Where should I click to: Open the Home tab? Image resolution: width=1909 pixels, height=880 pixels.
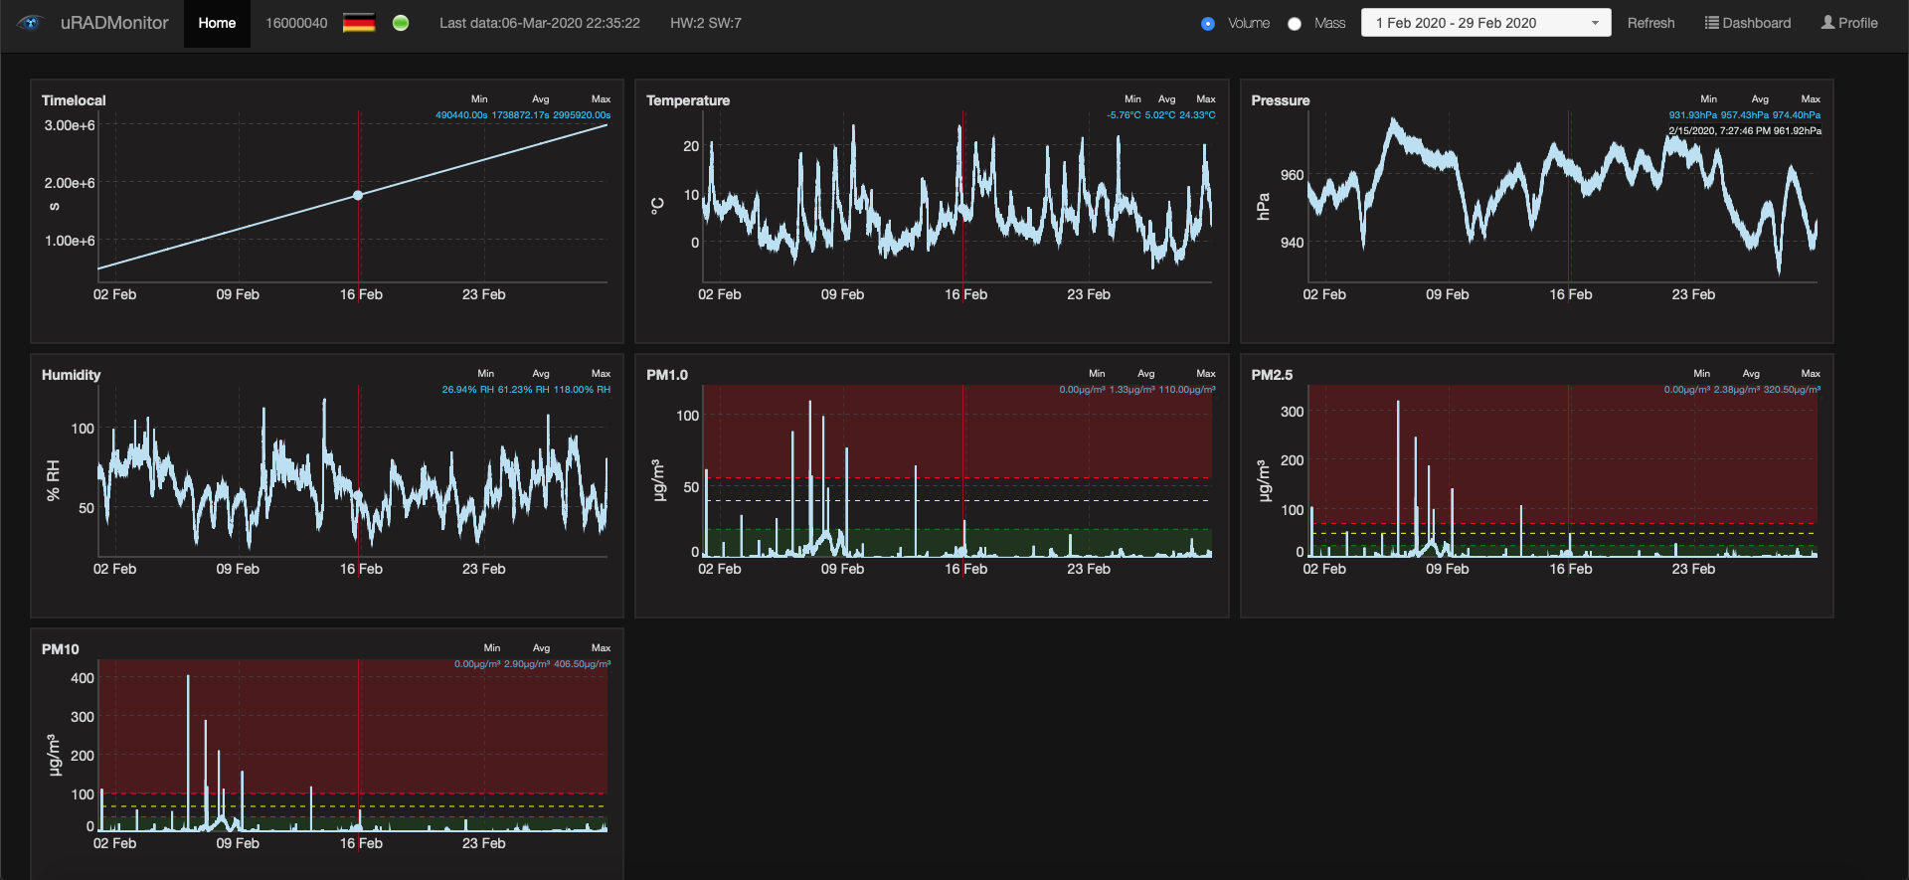217,23
